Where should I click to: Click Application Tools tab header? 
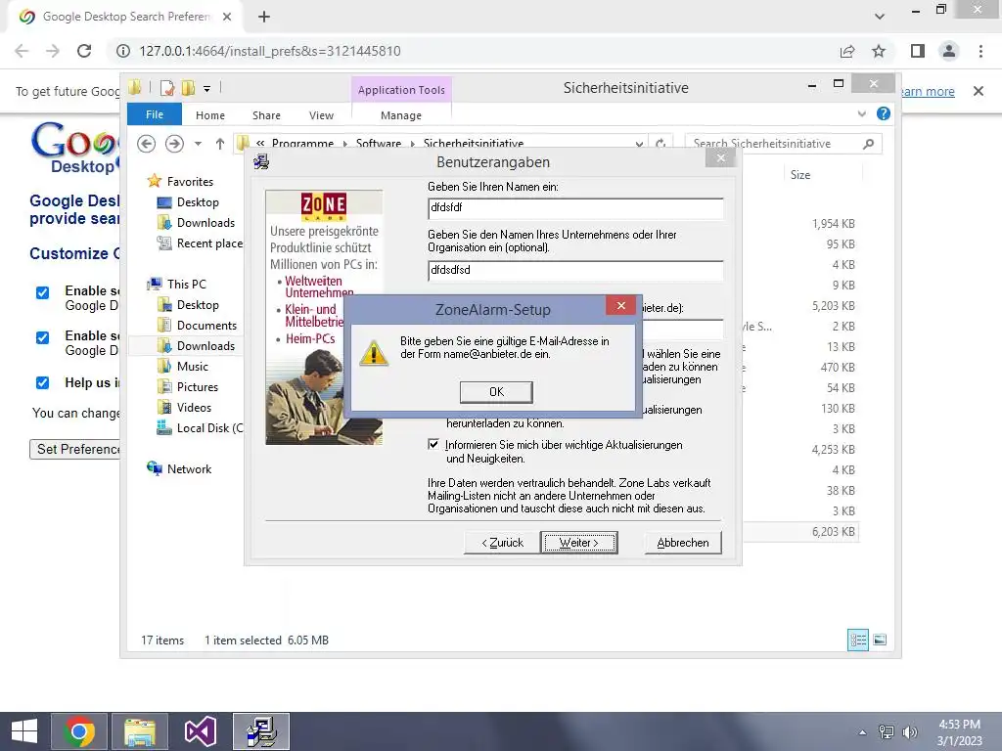pyautogui.click(x=401, y=90)
